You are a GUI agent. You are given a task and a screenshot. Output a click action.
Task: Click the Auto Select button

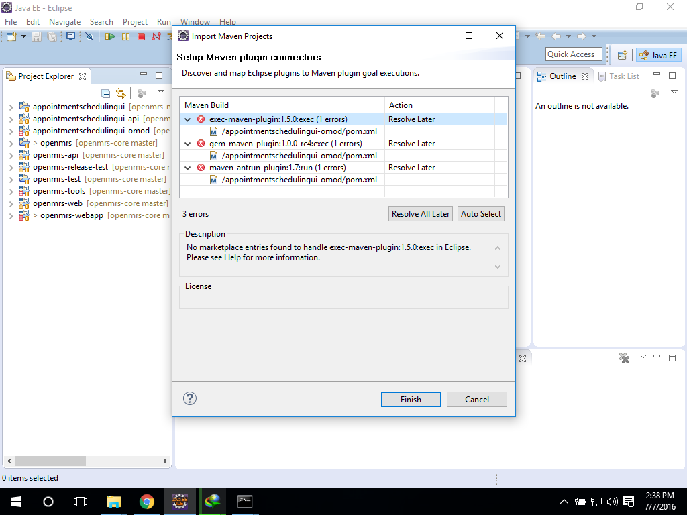(x=480, y=214)
